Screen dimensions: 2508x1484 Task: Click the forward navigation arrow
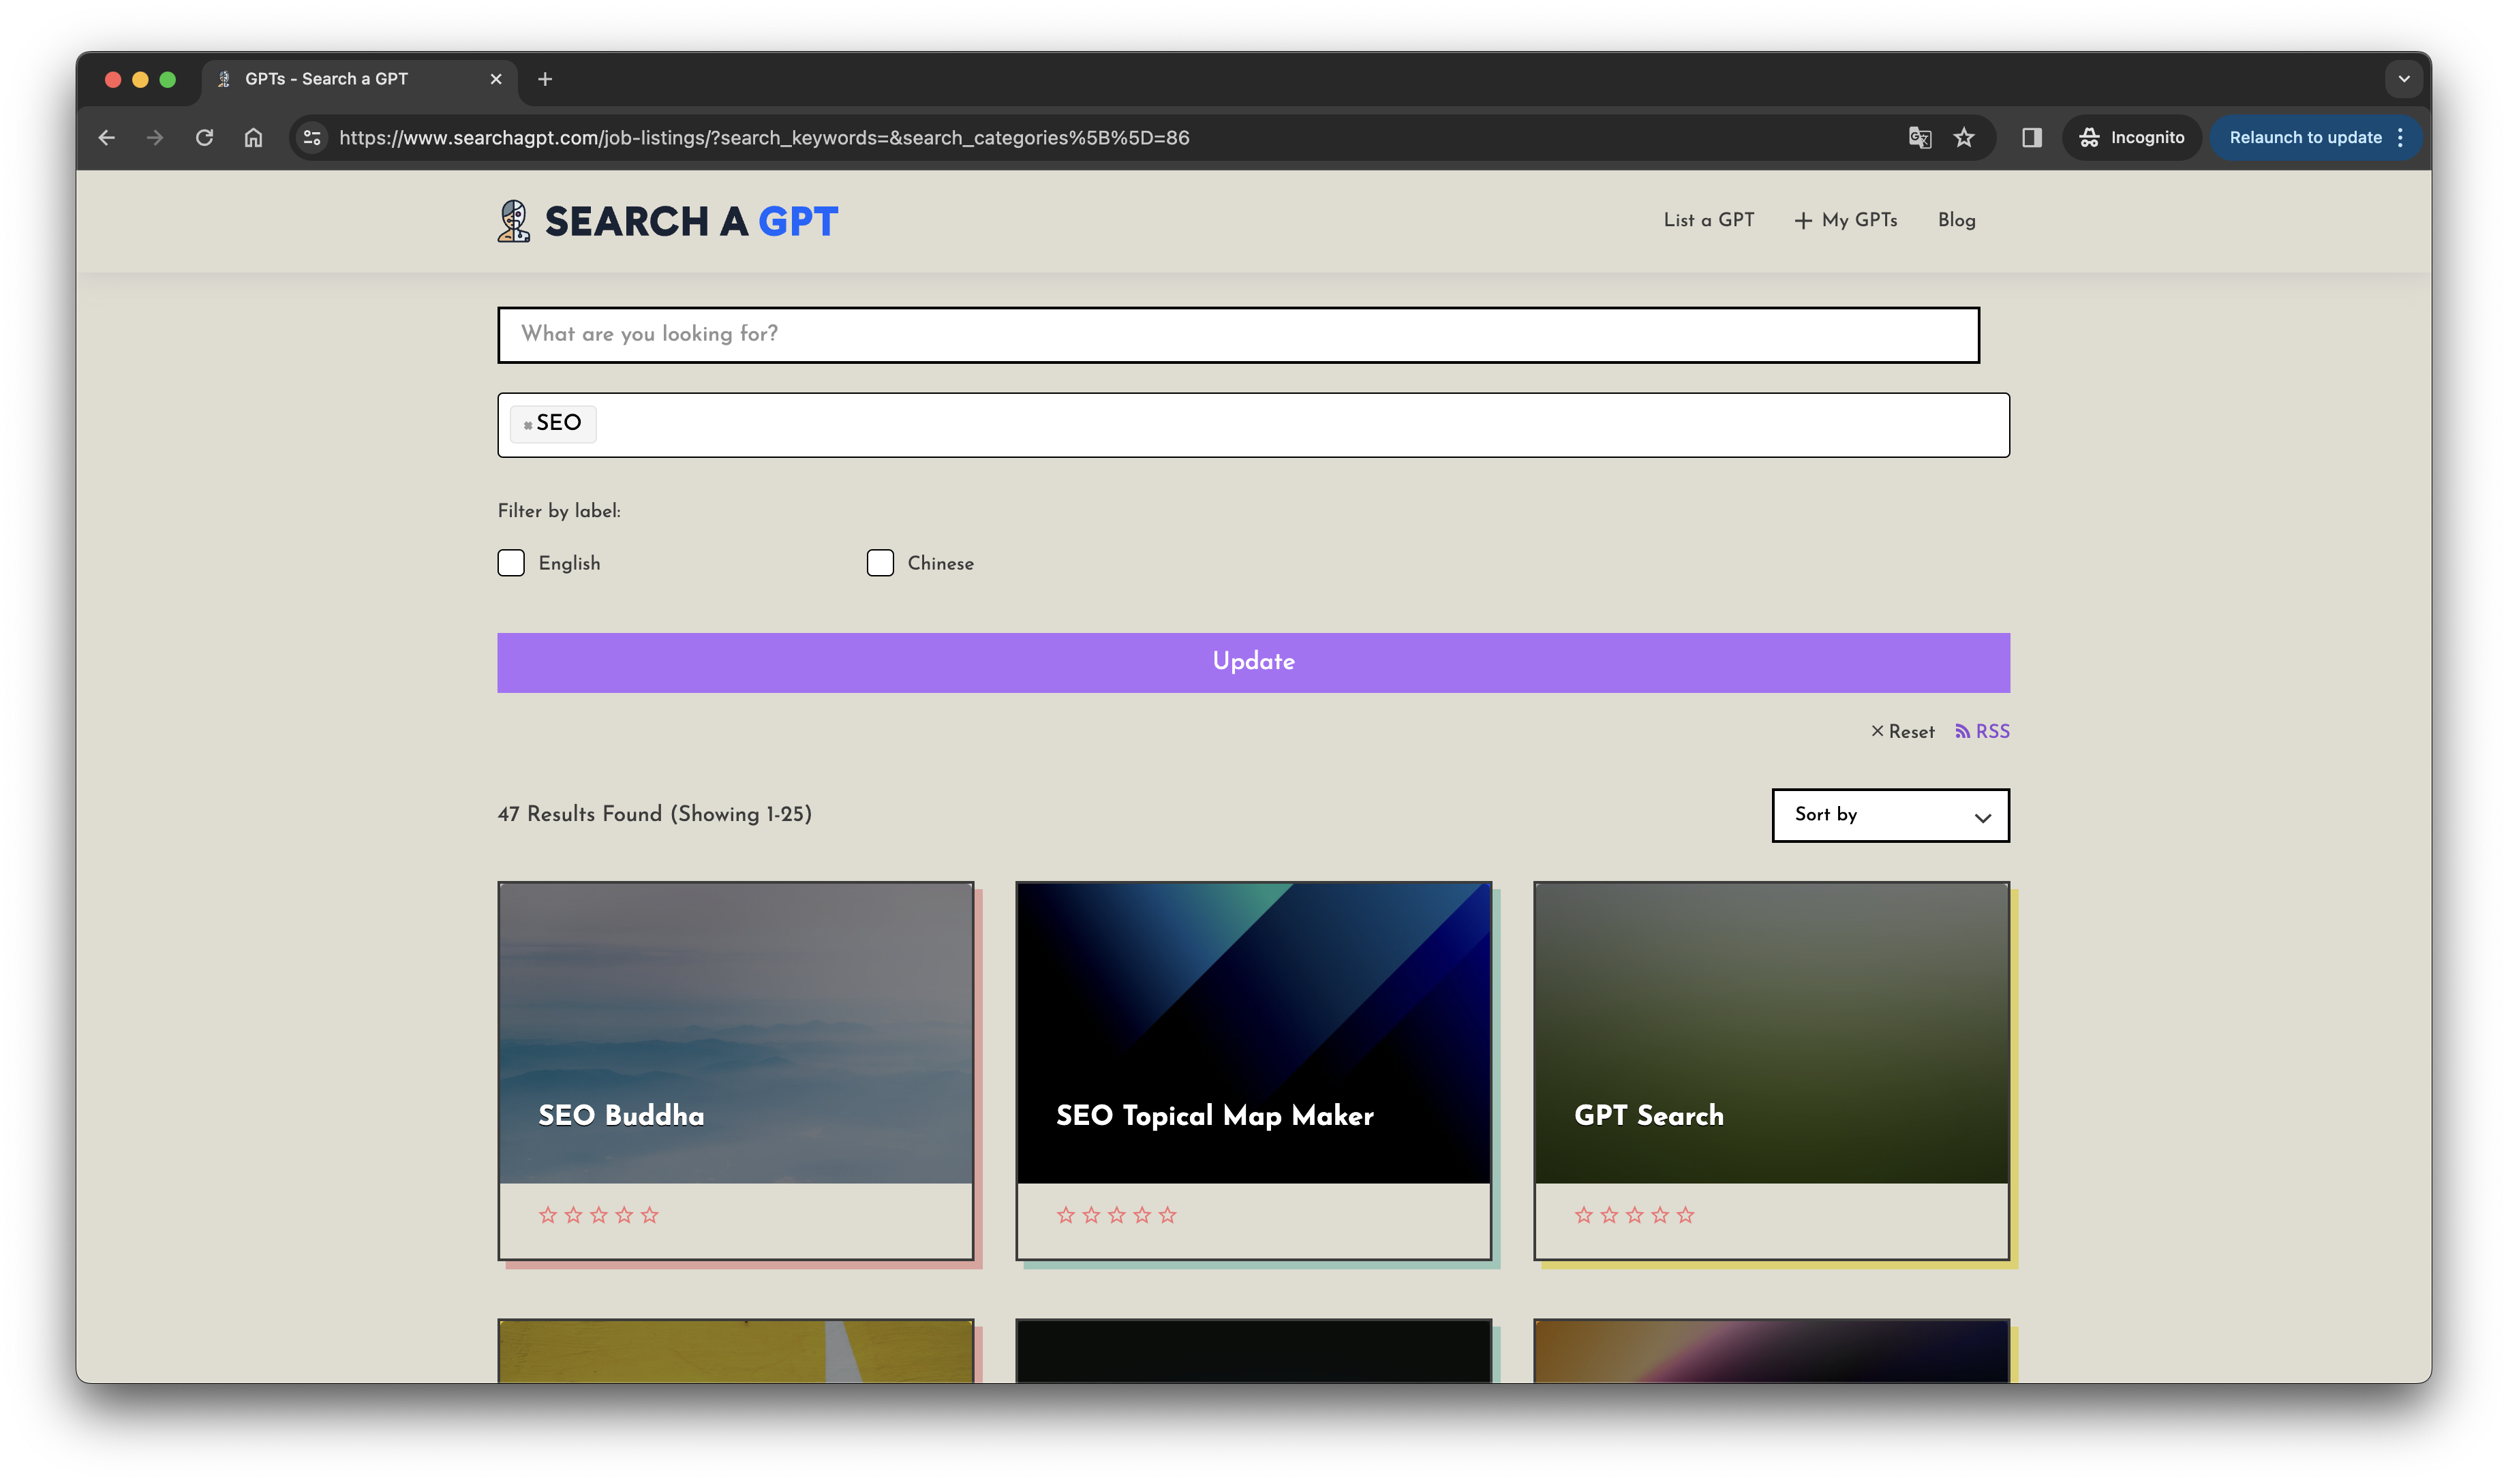(x=155, y=138)
